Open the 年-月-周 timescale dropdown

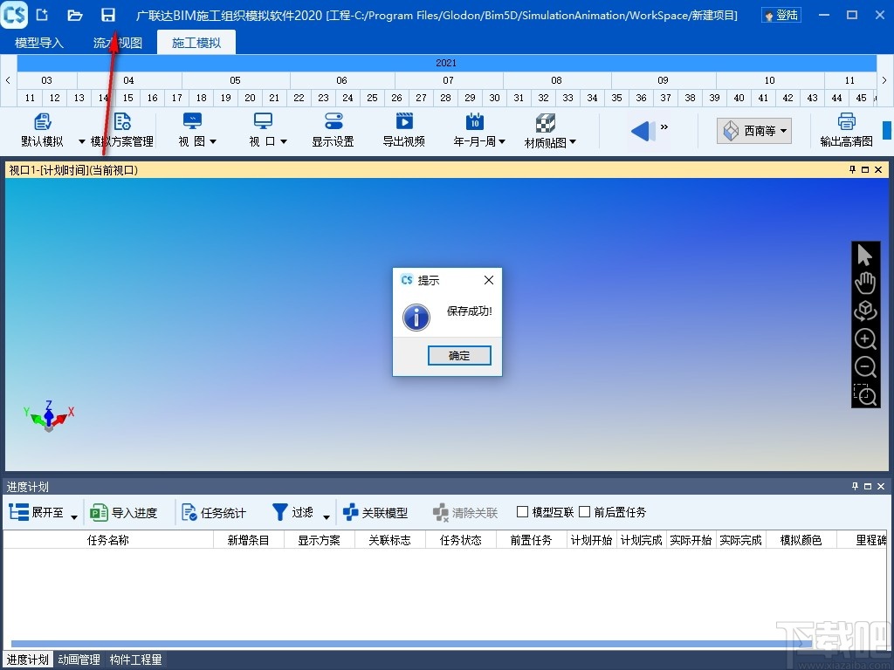[502, 141]
